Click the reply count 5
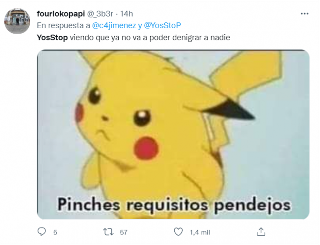Viewport: 320px width, 245px height. (x=55, y=232)
